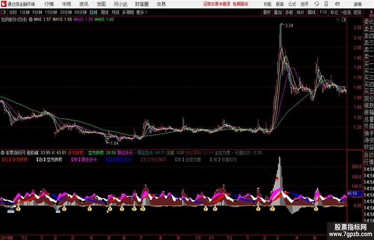Viewport: 374px width, 240px height.
Task: Open the 选项 menu
Action: coord(304,4)
